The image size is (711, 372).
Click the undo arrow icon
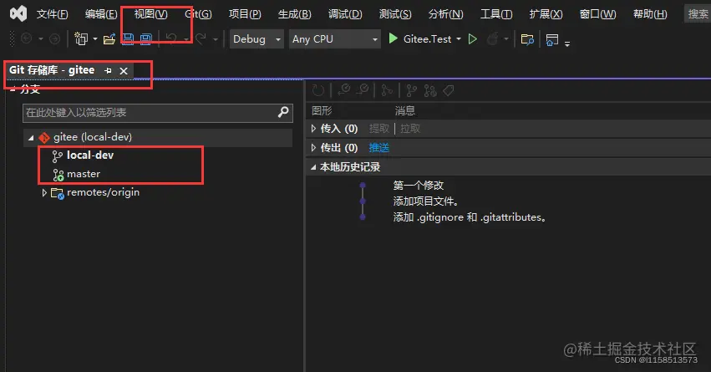(171, 39)
